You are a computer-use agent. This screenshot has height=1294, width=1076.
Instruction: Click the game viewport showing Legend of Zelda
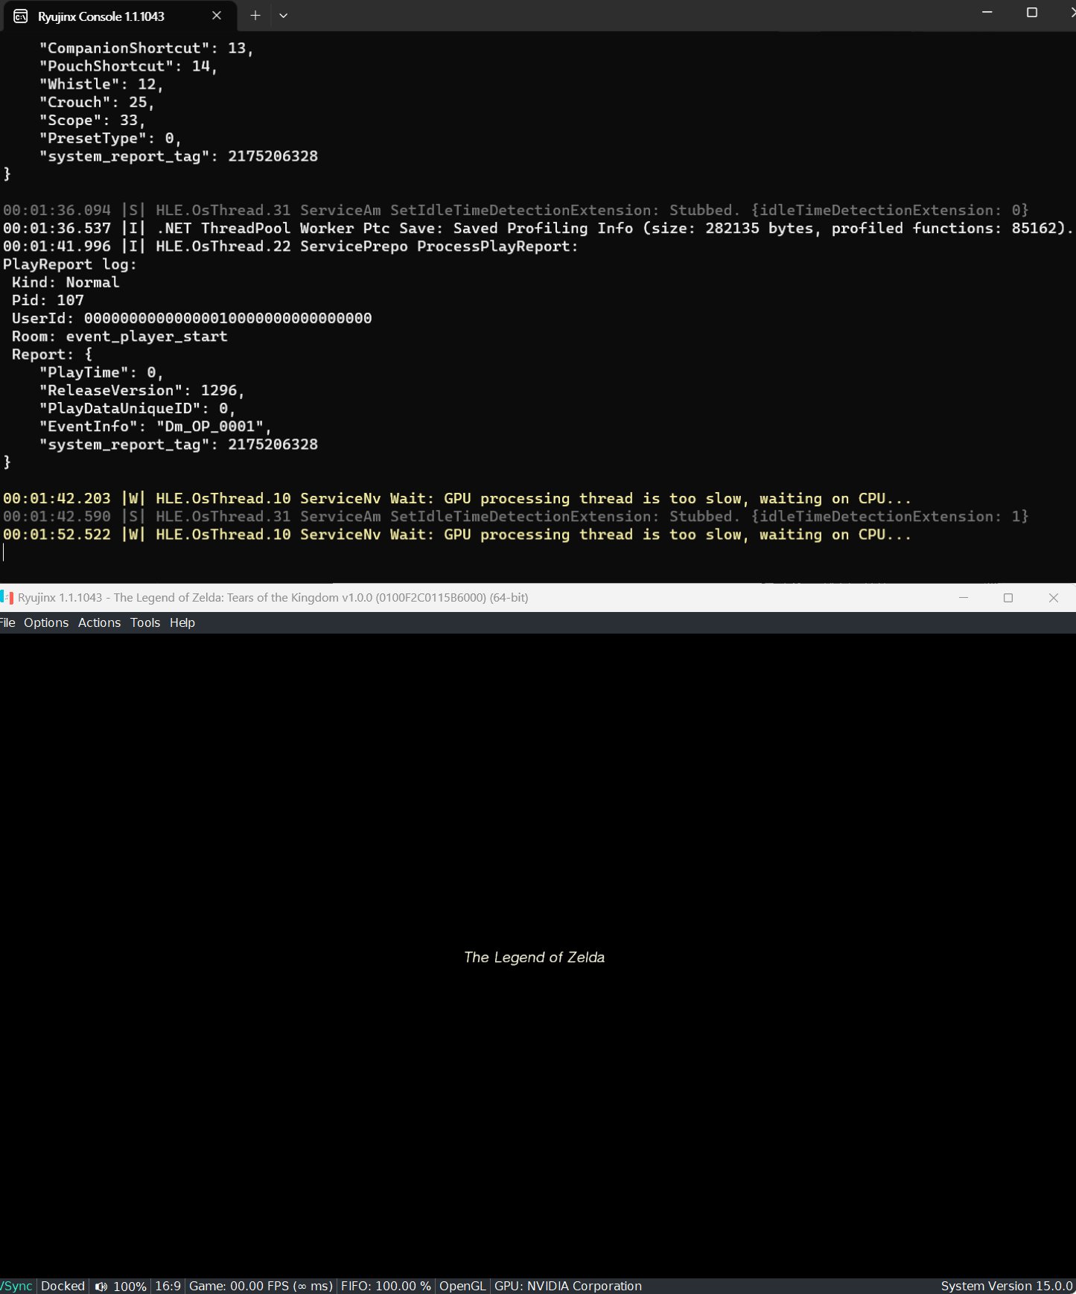click(x=538, y=956)
